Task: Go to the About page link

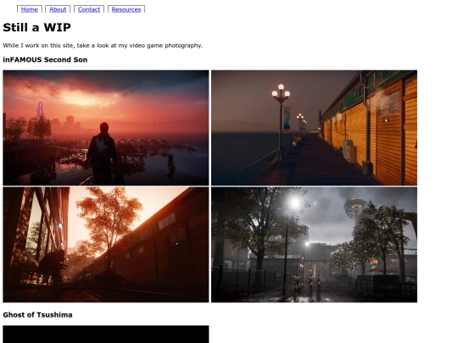Action: pyautogui.click(x=58, y=9)
